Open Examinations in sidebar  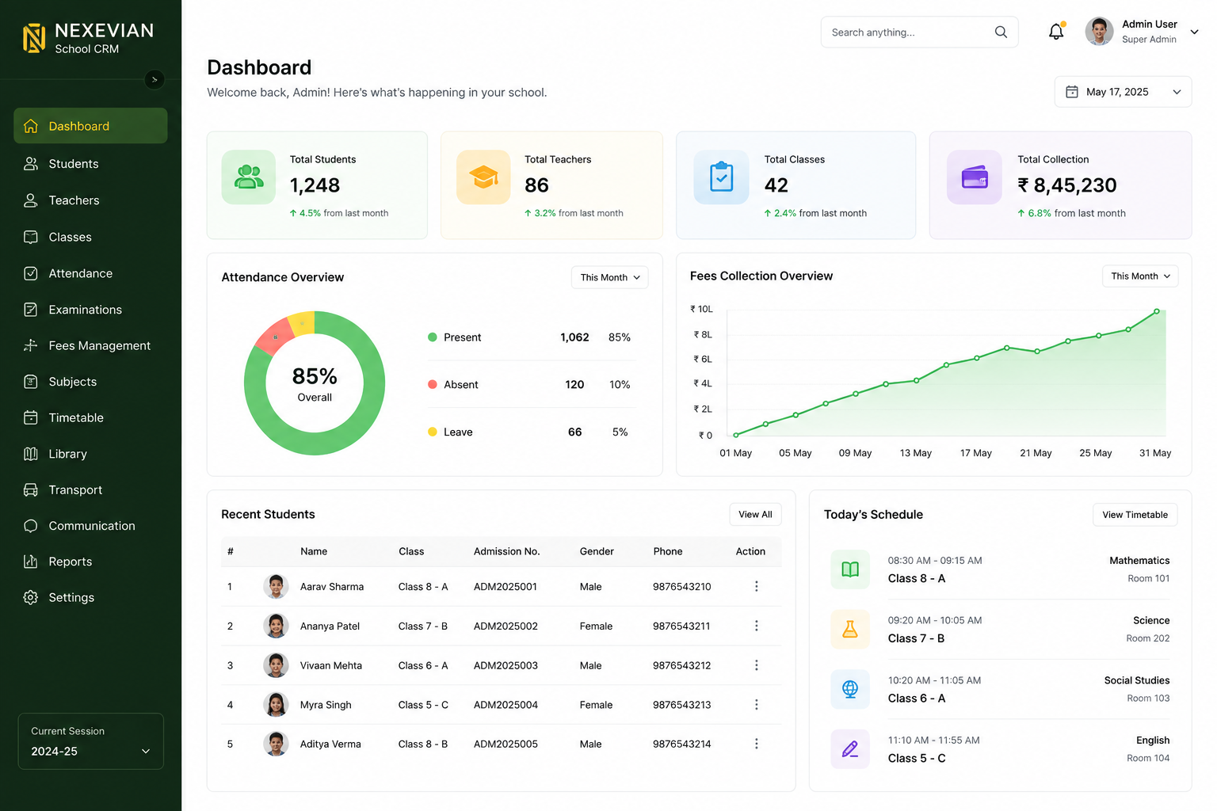pos(90,310)
